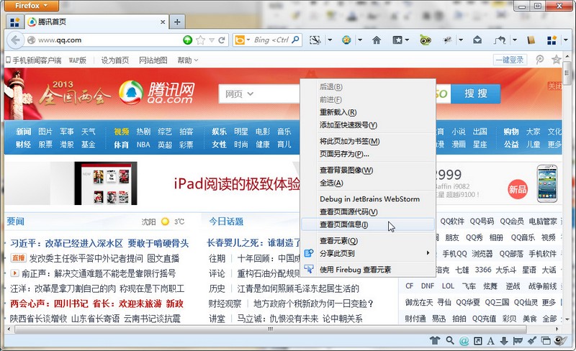Viewport: 576px width, 351px height.
Task: Choose 查看元素(Q) from context menu
Action: coord(368,241)
